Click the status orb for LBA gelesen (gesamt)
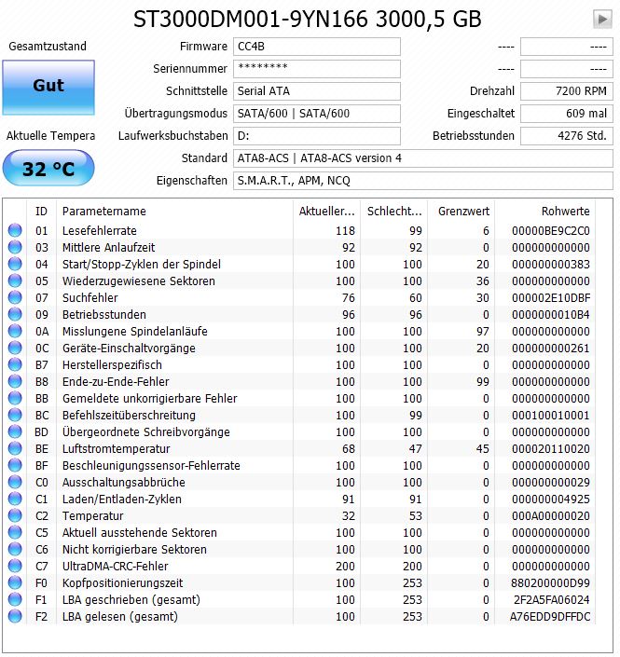The width and height of the screenshot is (620, 657). click(x=15, y=616)
